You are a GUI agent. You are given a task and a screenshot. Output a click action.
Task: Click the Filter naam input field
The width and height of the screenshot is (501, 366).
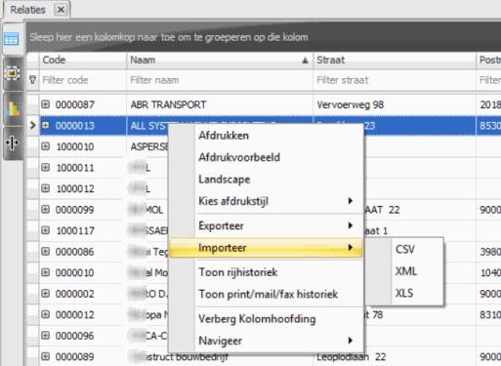coord(220,80)
